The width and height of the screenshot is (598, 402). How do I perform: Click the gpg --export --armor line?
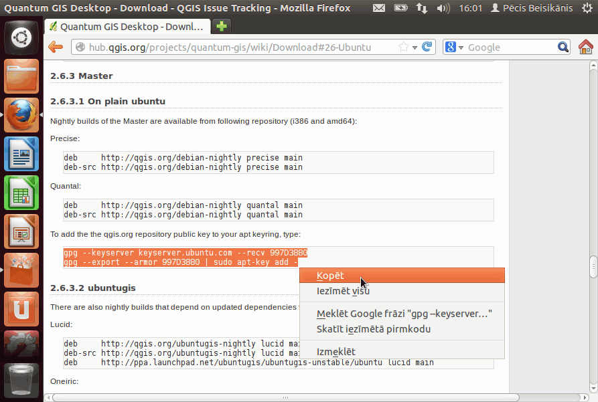point(180,262)
